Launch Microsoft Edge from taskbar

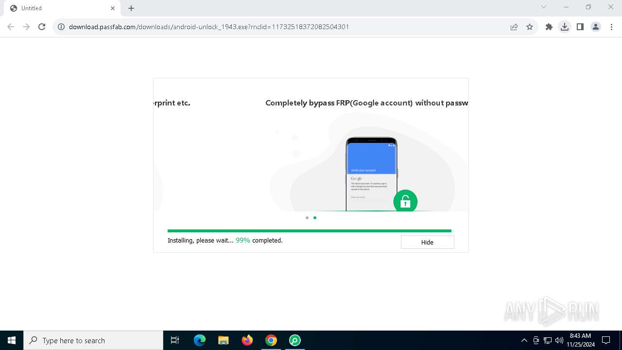[200, 340]
